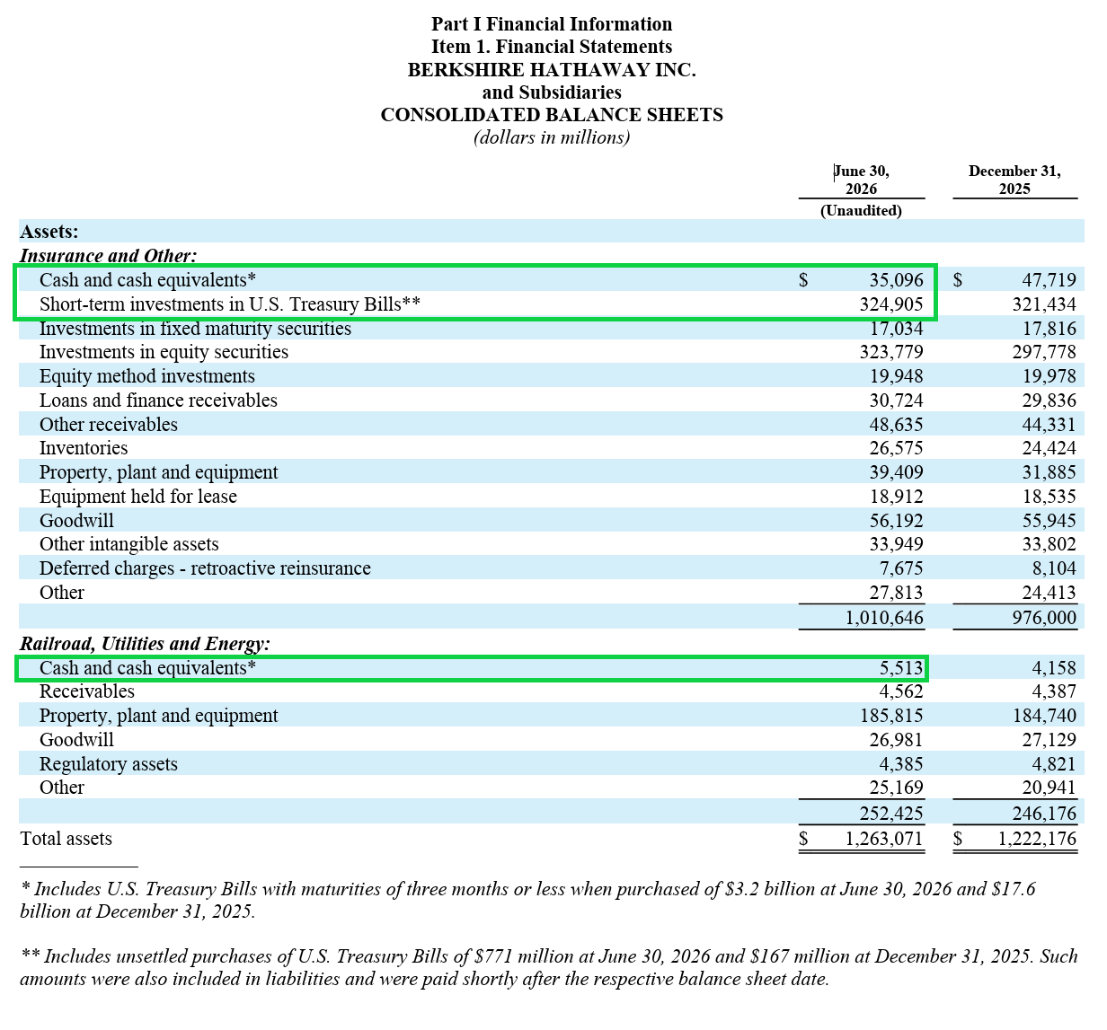The width and height of the screenshot is (1107, 1030).
Task: Select the Total assets label
Action: tap(66, 839)
